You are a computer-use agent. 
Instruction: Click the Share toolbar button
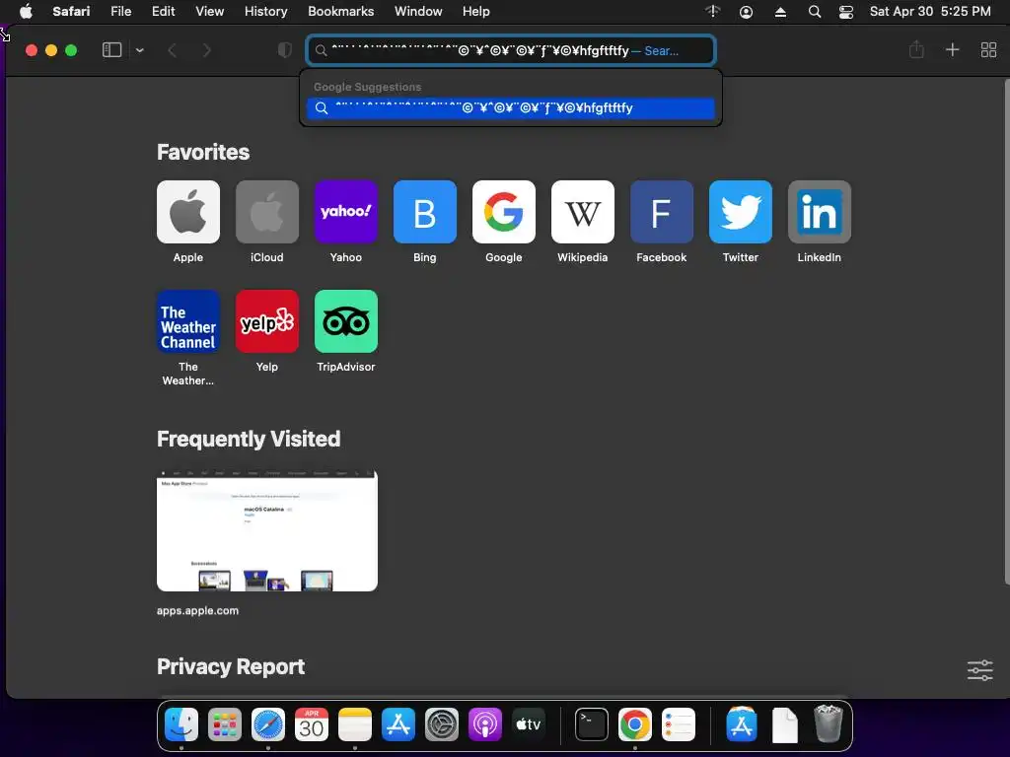[916, 49]
